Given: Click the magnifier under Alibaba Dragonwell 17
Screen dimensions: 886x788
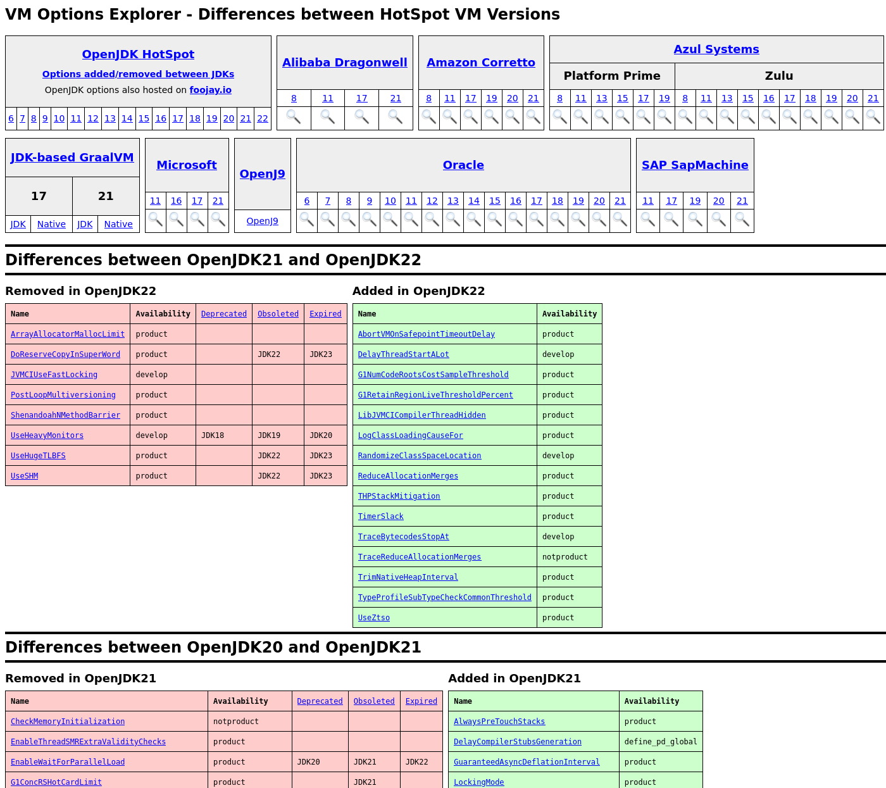Looking at the screenshot, I should tap(361, 117).
